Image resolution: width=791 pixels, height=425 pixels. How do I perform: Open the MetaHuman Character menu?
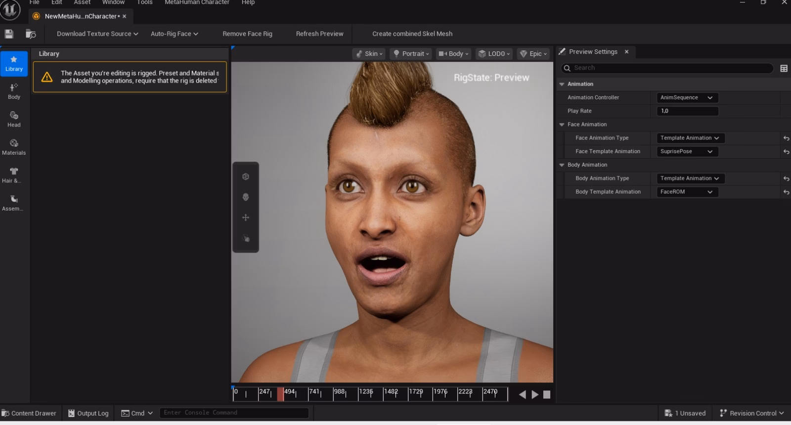tap(197, 2)
